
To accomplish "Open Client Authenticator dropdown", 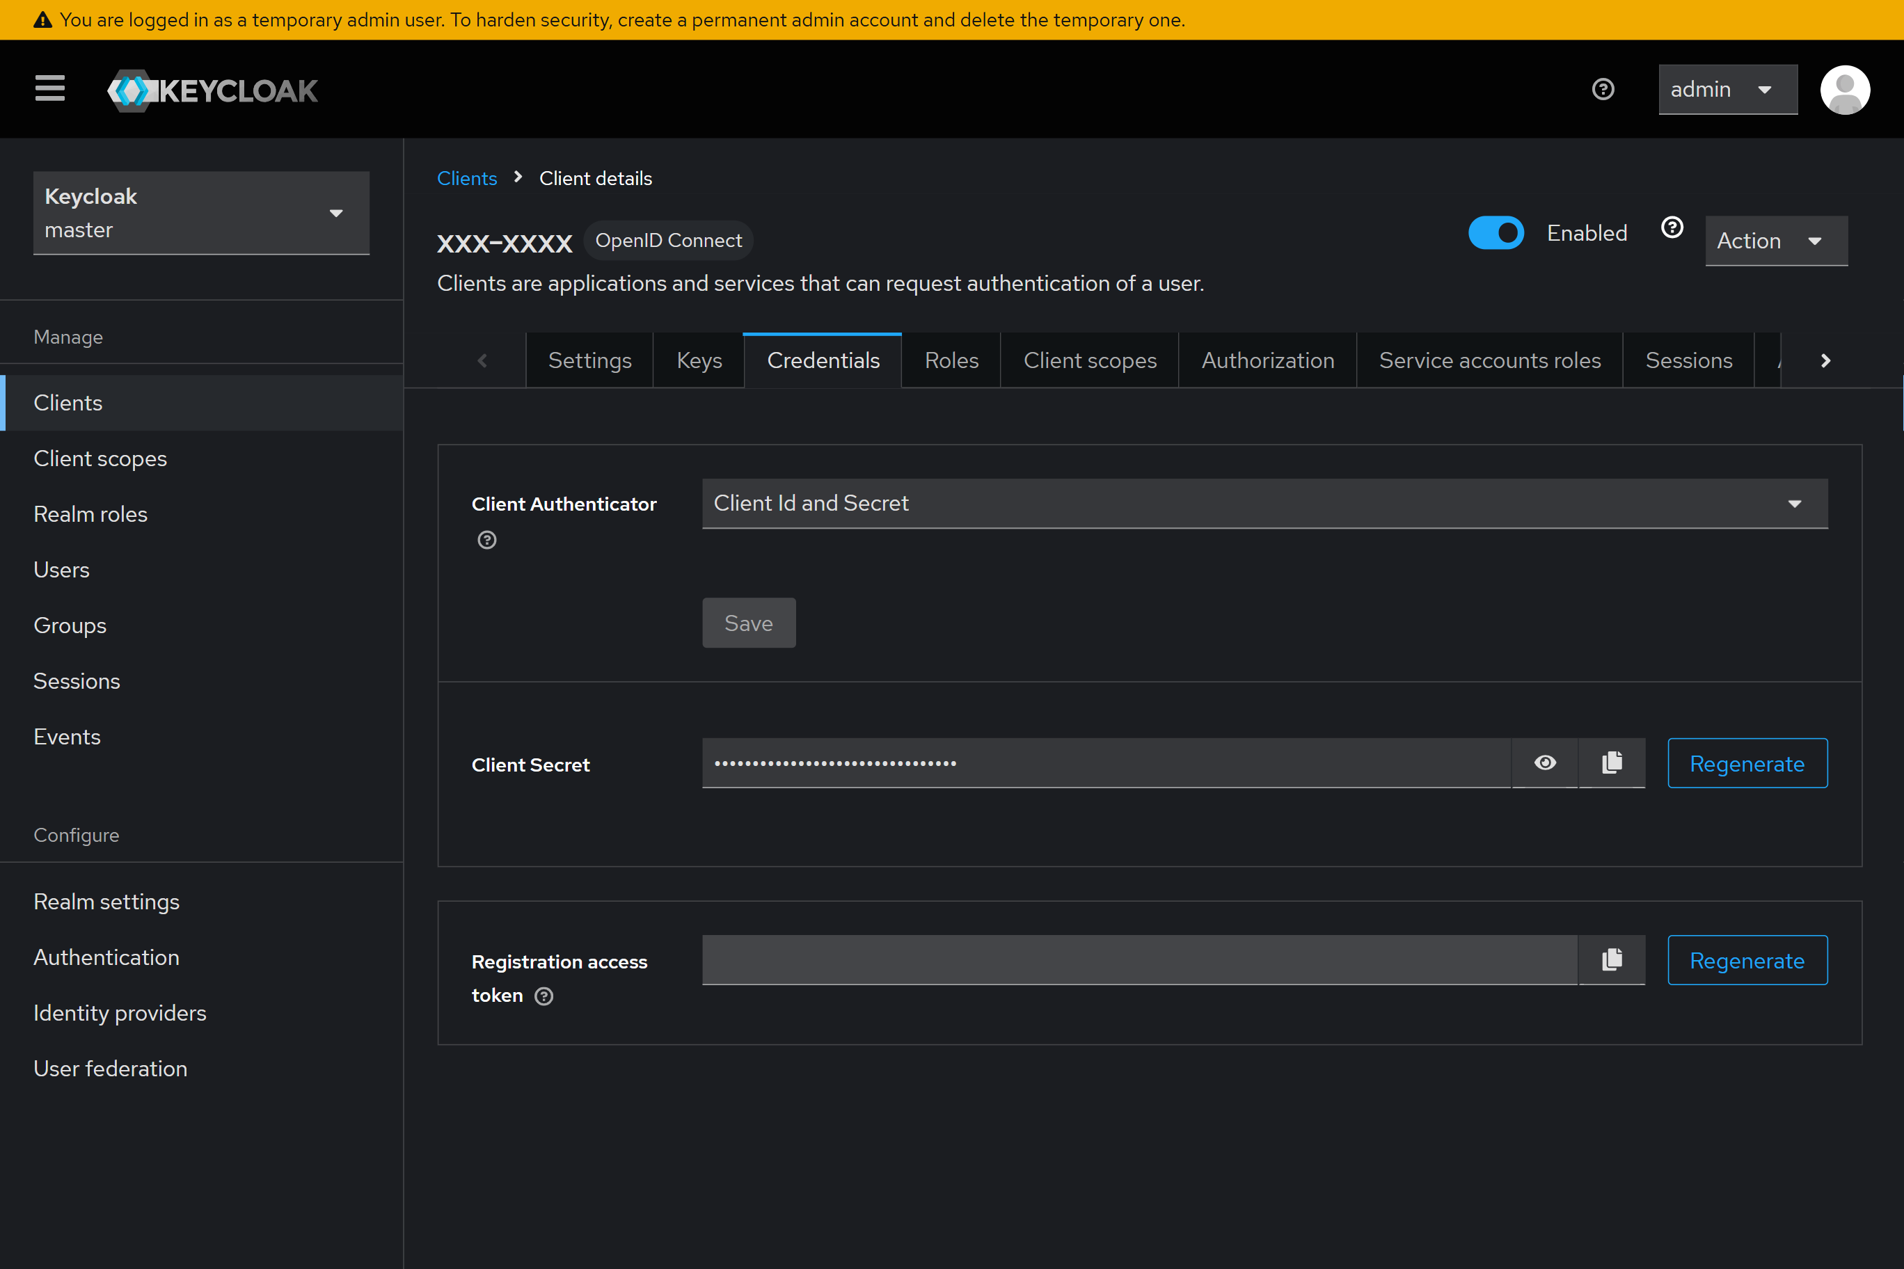I will pyautogui.click(x=1264, y=504).
